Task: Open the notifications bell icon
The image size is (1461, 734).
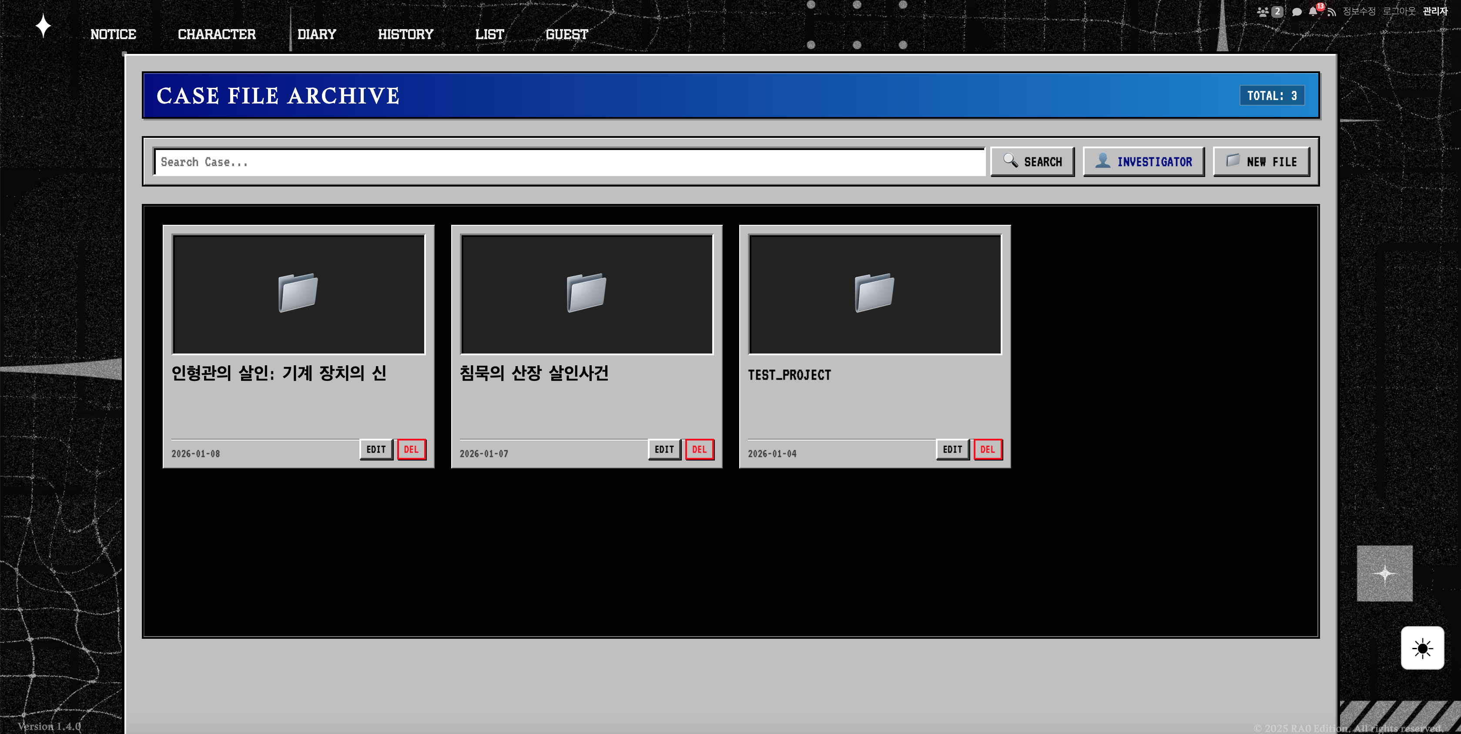Action: click(x=1313, y=11)
